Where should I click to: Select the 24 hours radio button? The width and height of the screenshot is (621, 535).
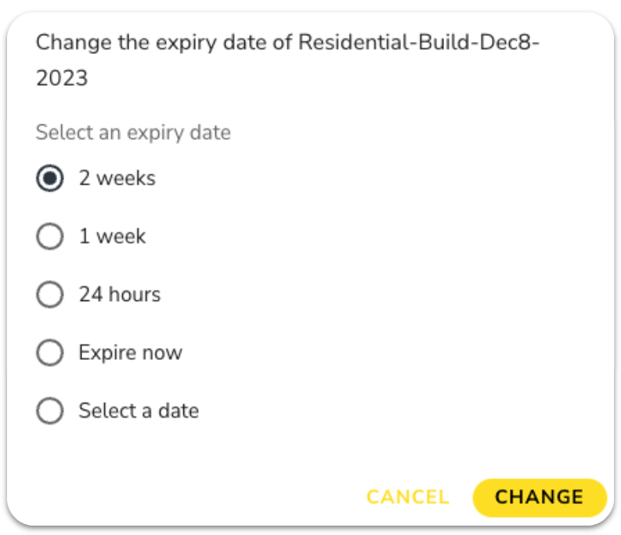(x=50, y=295)
